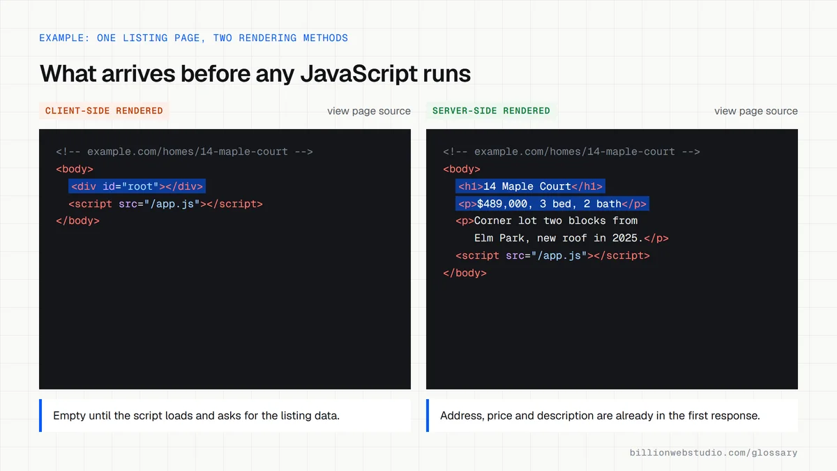Screen dimensions: 837x471
Task: Click the HTML comment in the server-side panel
Action: pos(571,151)
